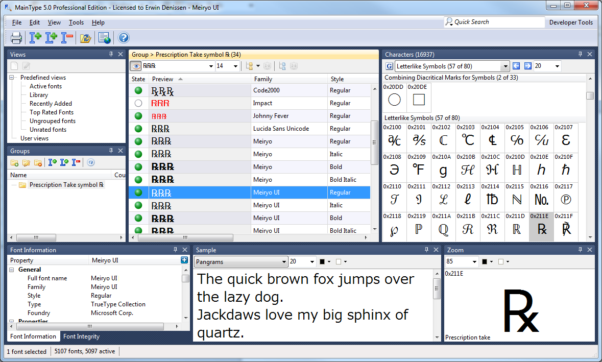The width and height of the screenshot is (602, 362).
Task: Click the Quick Search magnifier icon
Action: 449,22
